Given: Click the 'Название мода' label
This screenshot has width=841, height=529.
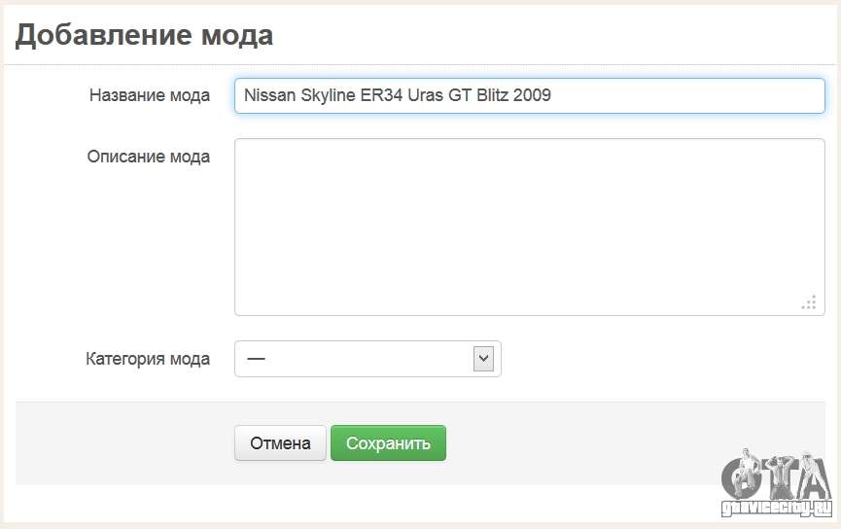Looking at the screenshot, I should (x=150, y=95).
